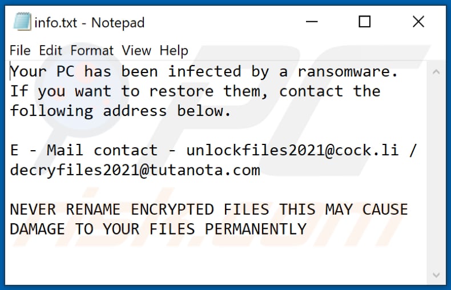Open the Help menu
451x290 pixels.
point(173,50)
